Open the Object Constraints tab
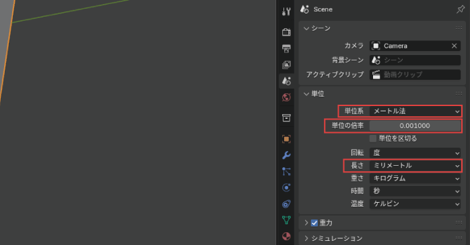 click(286, 204)
